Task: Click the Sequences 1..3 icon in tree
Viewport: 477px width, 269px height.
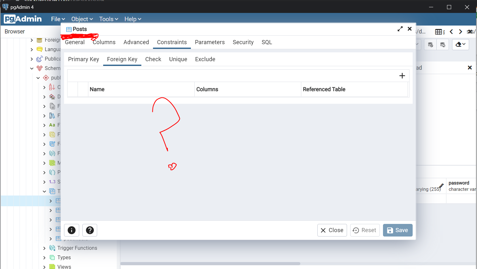Action: point(52,182)
